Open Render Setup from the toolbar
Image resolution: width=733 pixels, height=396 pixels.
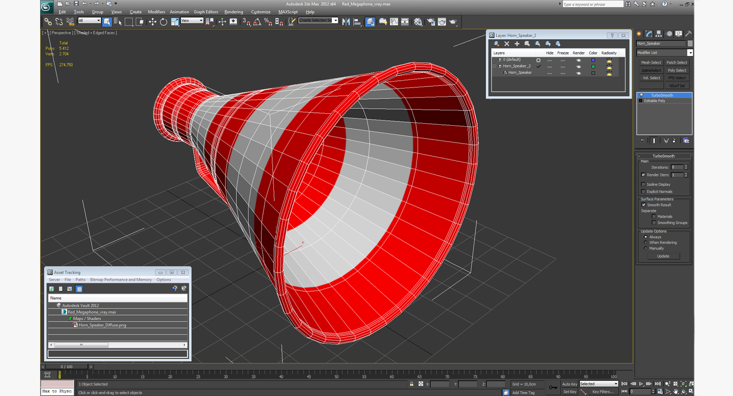click(x=430, y=22)
